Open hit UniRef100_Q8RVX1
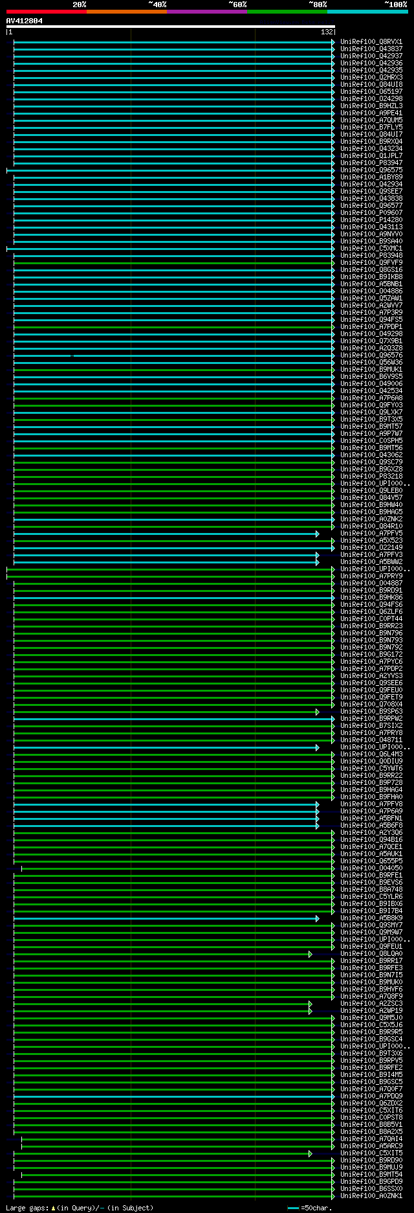 pos(371,41)
